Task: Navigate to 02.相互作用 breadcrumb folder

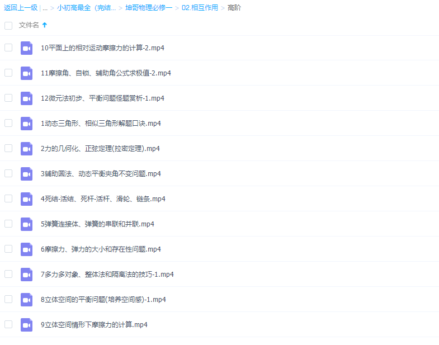Action: point(200,8)
